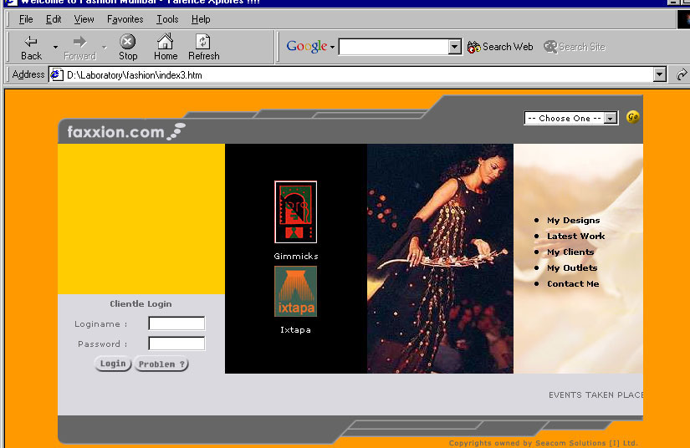Click the ixtapa brand logo image
Screen dimensions: 690x448
point(295,291)
